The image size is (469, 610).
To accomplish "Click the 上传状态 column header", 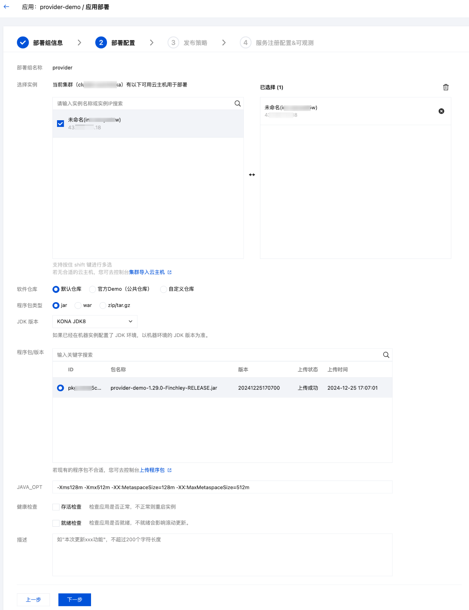I will [x=308, y=370].
